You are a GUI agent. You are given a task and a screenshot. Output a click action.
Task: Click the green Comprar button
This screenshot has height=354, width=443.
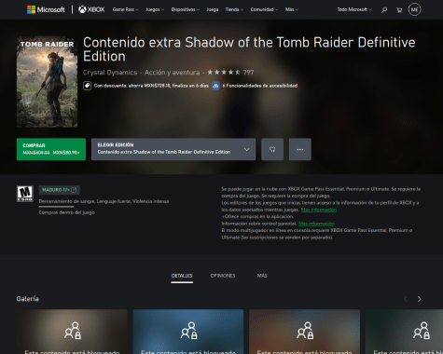(x=51, y=149)
